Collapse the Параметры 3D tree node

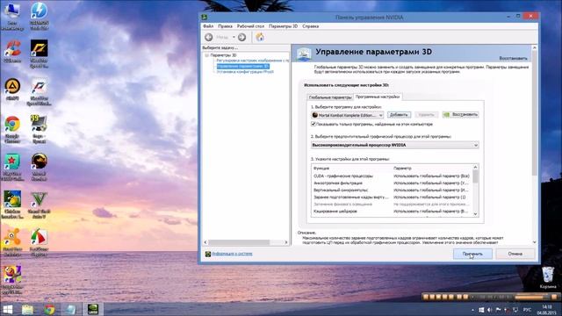point(207,55)
